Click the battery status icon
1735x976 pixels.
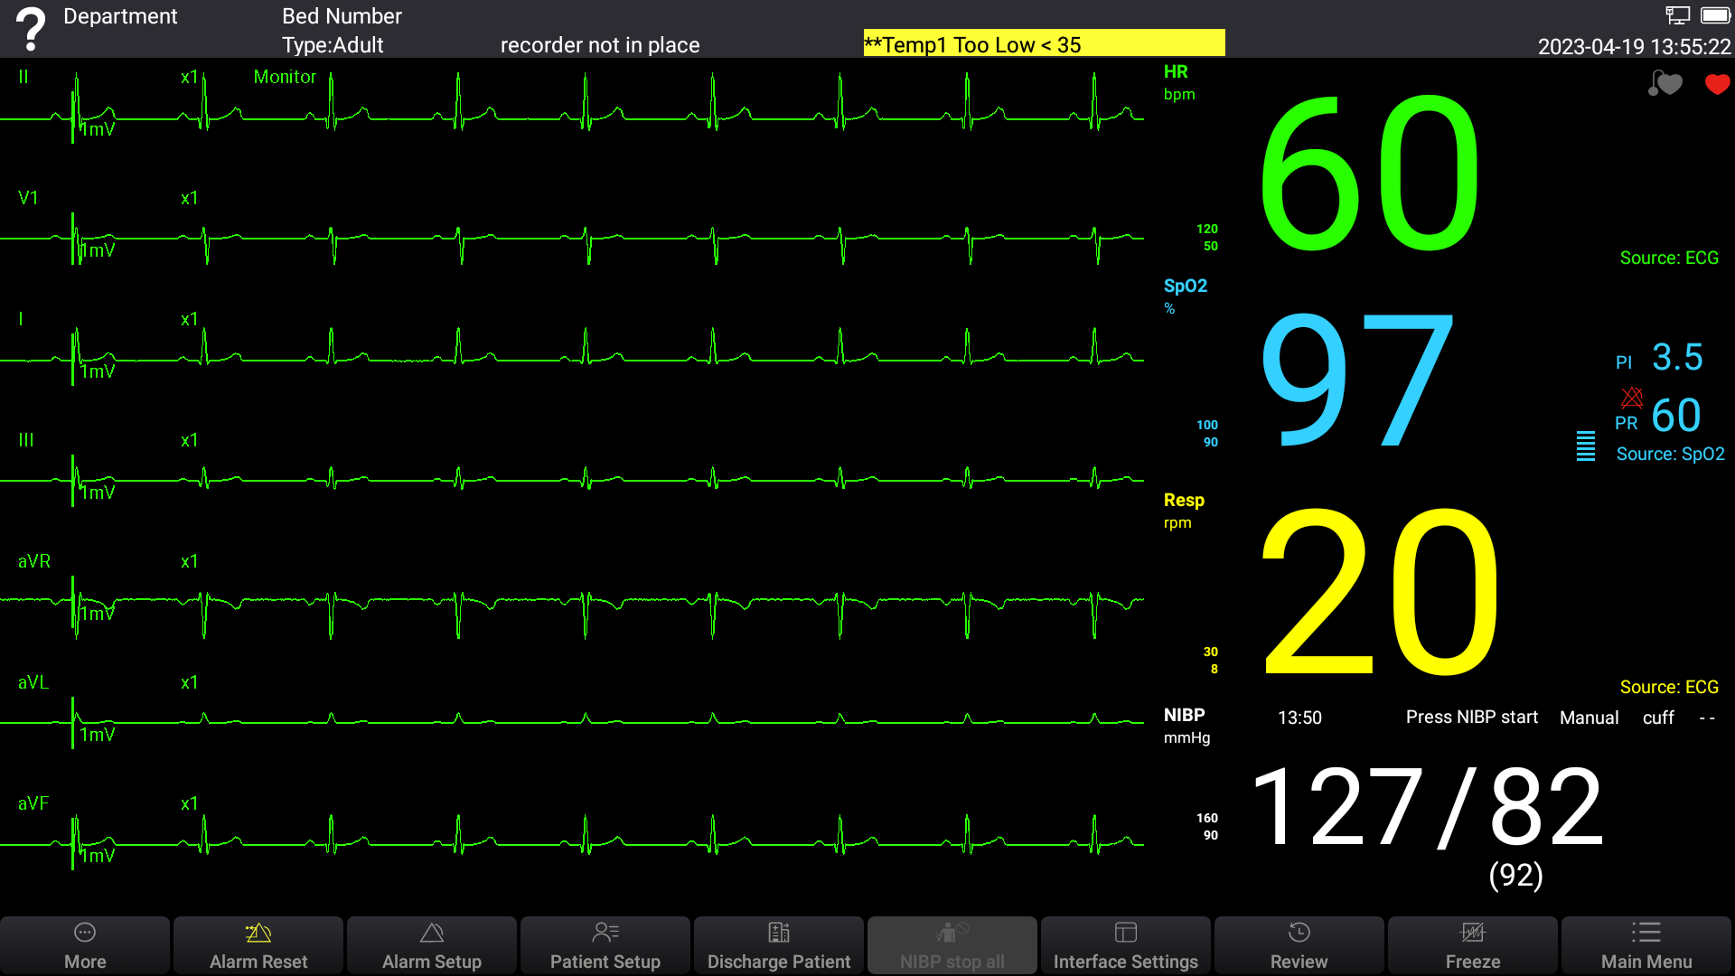click(x=1715, y=15)
